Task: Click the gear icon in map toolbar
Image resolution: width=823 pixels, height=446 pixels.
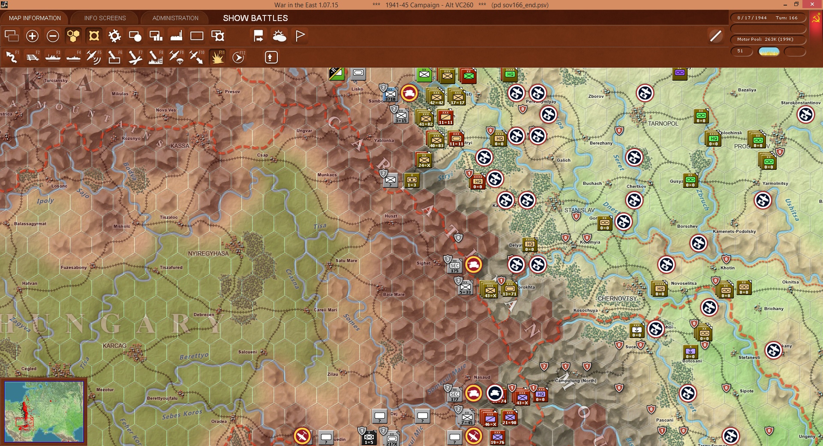Action: [x=114, y=36]
